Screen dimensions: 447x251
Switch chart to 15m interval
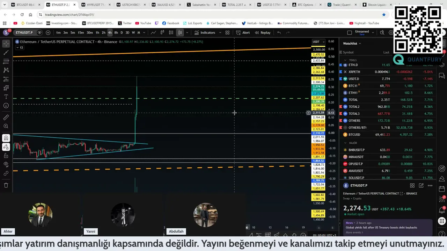pyautogui.click(x=81, y=32)
